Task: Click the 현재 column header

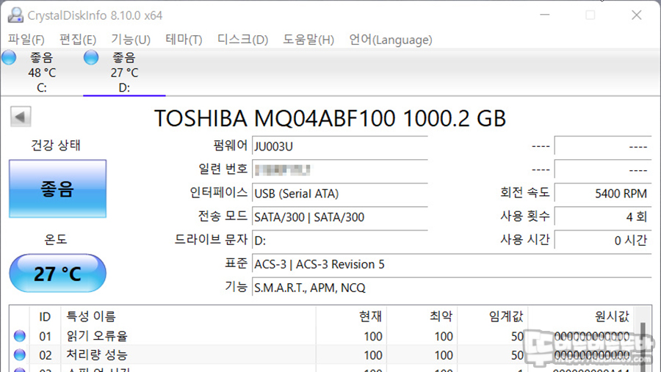Action: click(x=351, y=316)
